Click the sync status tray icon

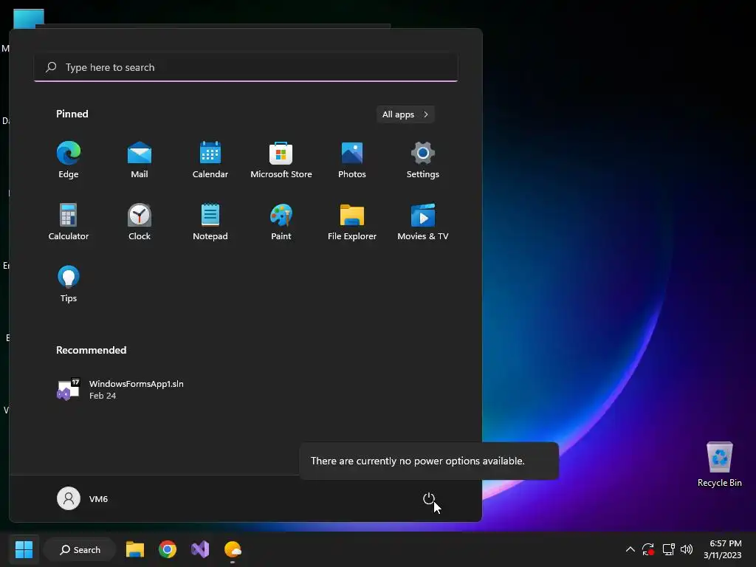(648, 549)
